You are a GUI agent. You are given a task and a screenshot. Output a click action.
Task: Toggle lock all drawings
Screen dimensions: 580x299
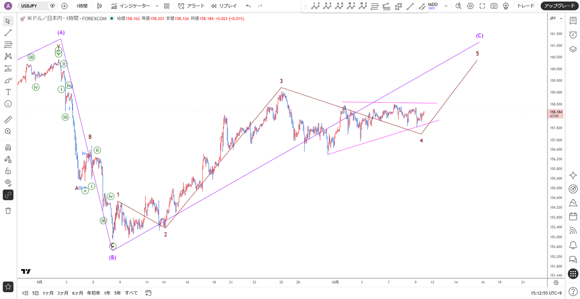[8, 171]
